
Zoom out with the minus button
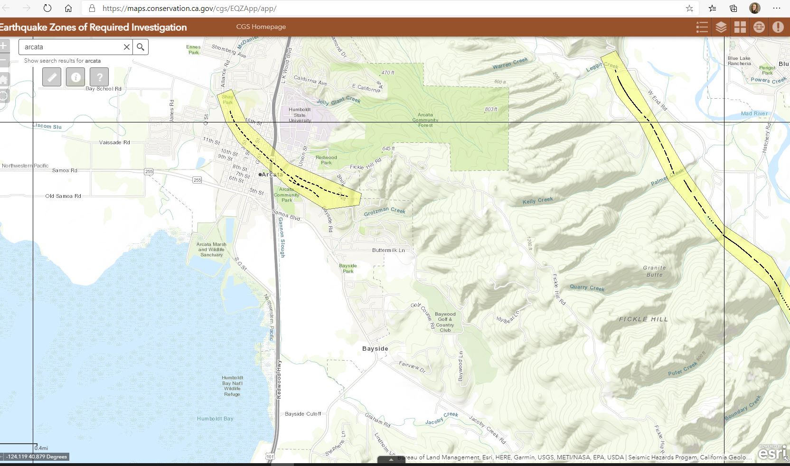click(4, 60)
